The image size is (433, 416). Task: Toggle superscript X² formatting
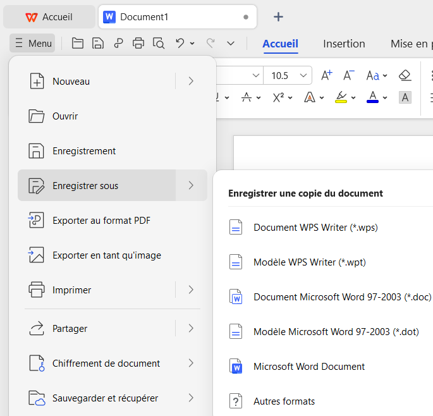click(x=278, y=97)
